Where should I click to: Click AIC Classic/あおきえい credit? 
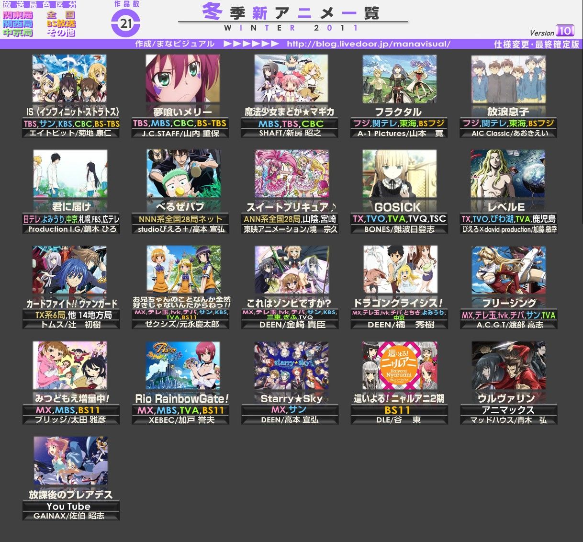tap(510, 134)
